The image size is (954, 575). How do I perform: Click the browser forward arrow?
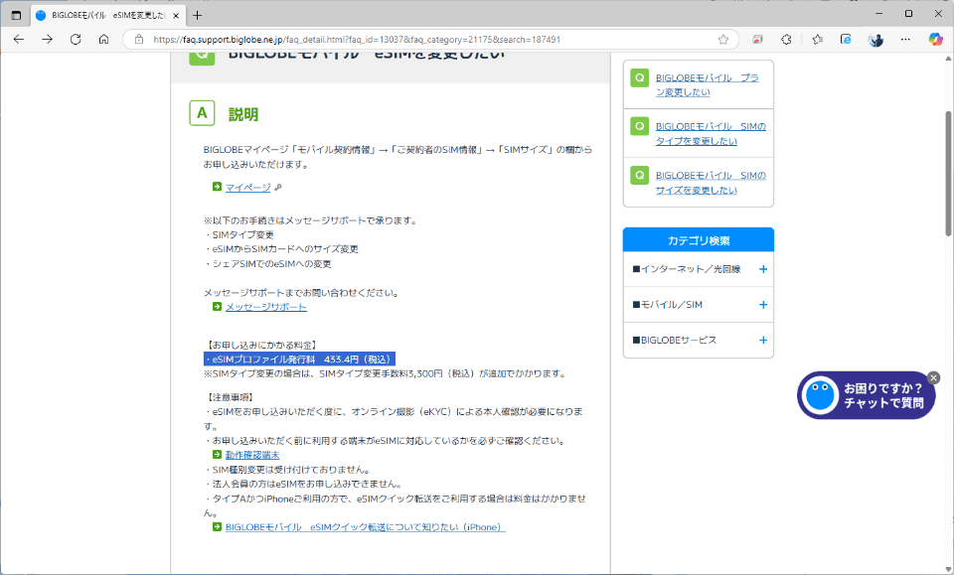pyautogui.click(x=47, y=40)
